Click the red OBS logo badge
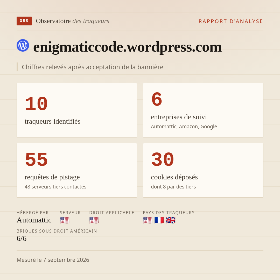This screenshot has width=280, height=280. pyautogui.click(x=24, y=21)
